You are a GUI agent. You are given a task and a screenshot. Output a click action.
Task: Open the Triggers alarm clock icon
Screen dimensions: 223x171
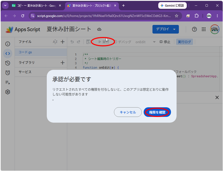point(8,73)
